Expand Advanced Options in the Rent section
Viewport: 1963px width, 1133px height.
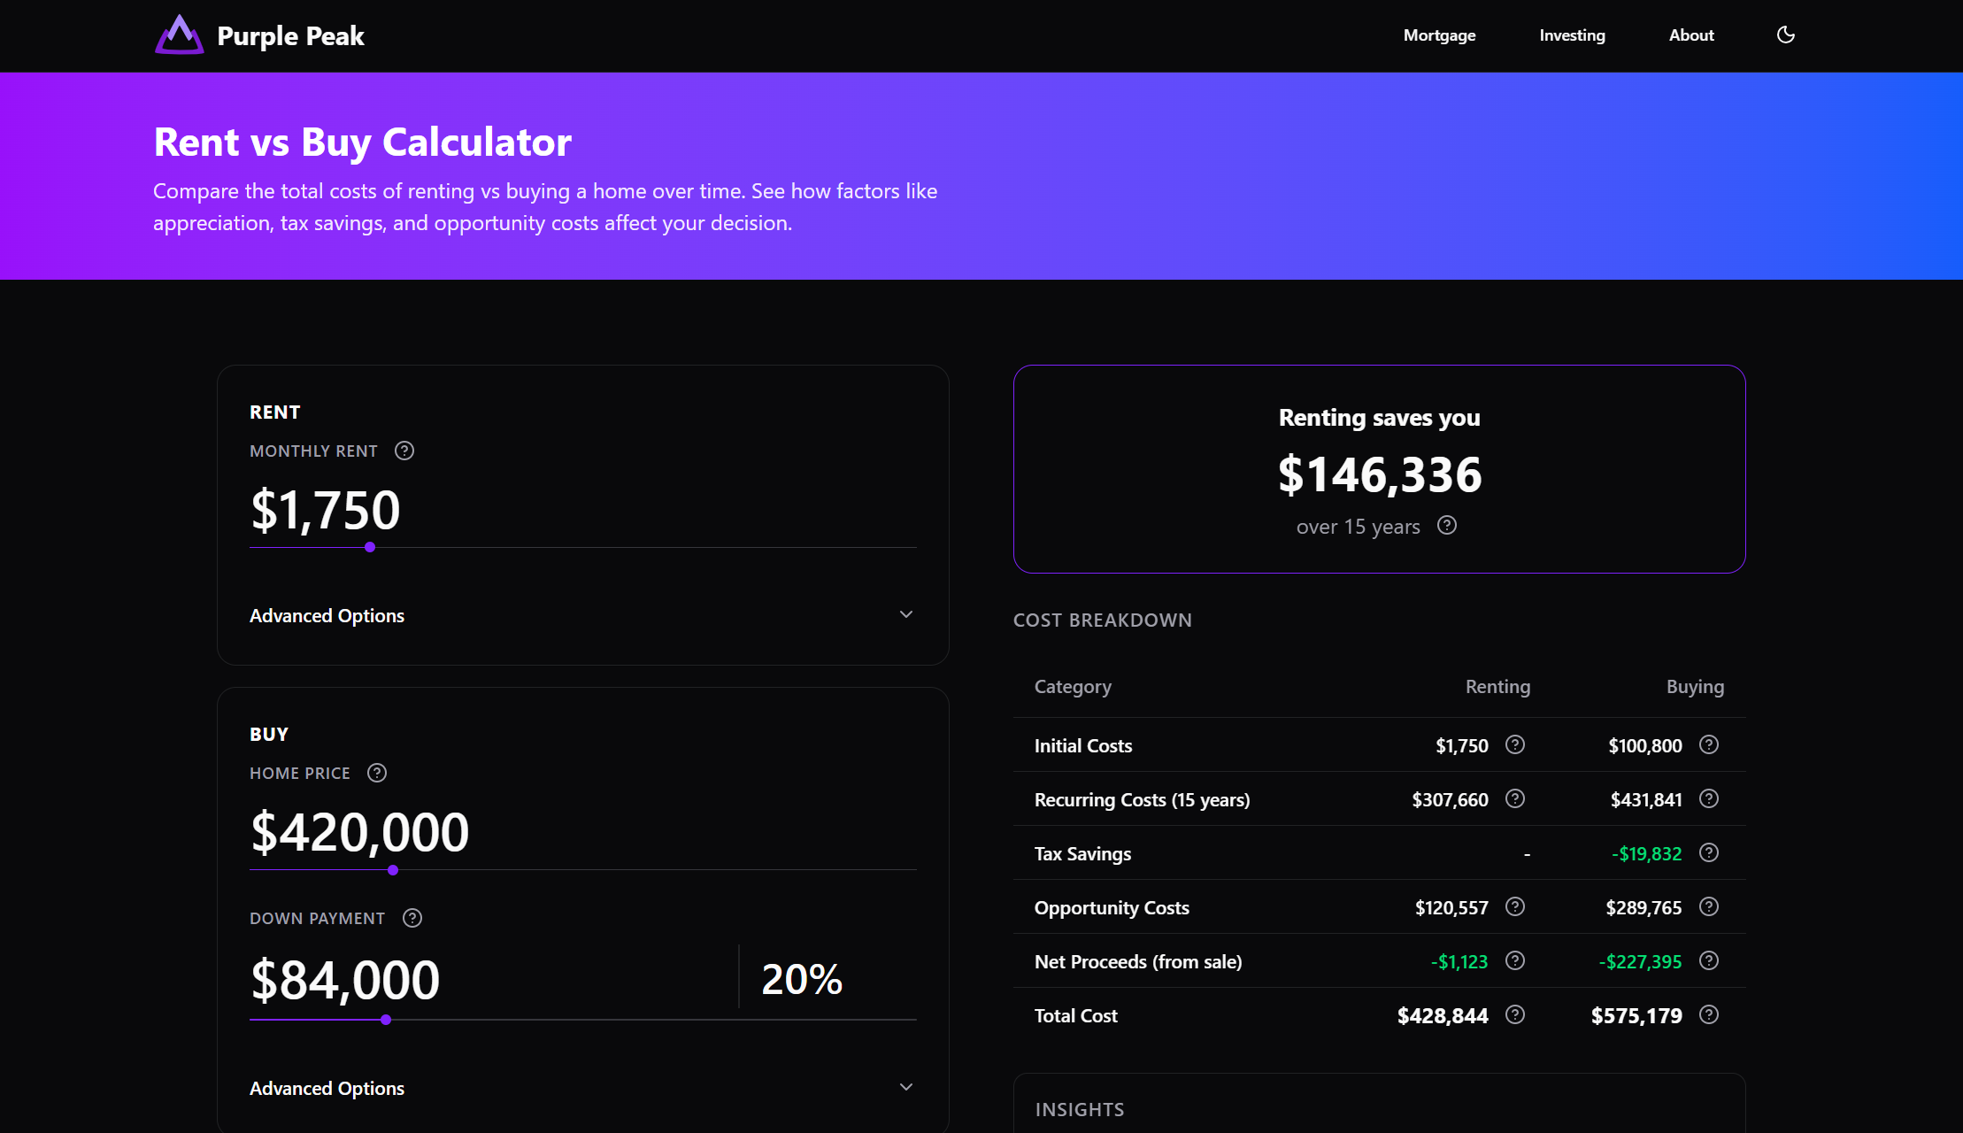(x=327, y=615)
